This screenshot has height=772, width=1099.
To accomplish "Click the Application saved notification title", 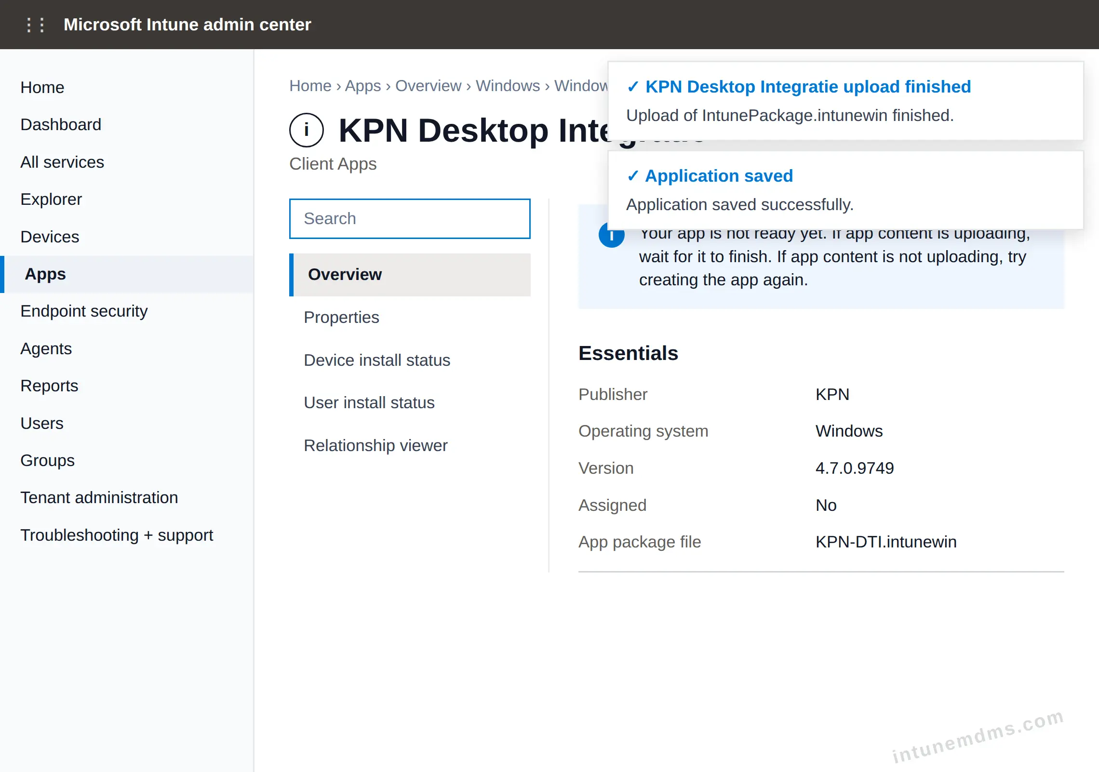I will click(719, 176).
